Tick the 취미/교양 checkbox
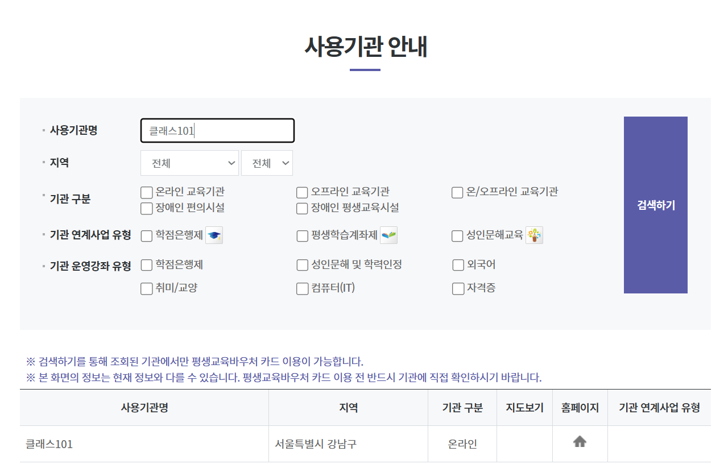Screen dimensions: 728x472 147,289
